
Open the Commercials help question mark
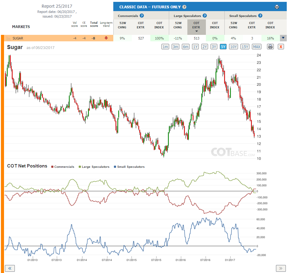(142, 16)
